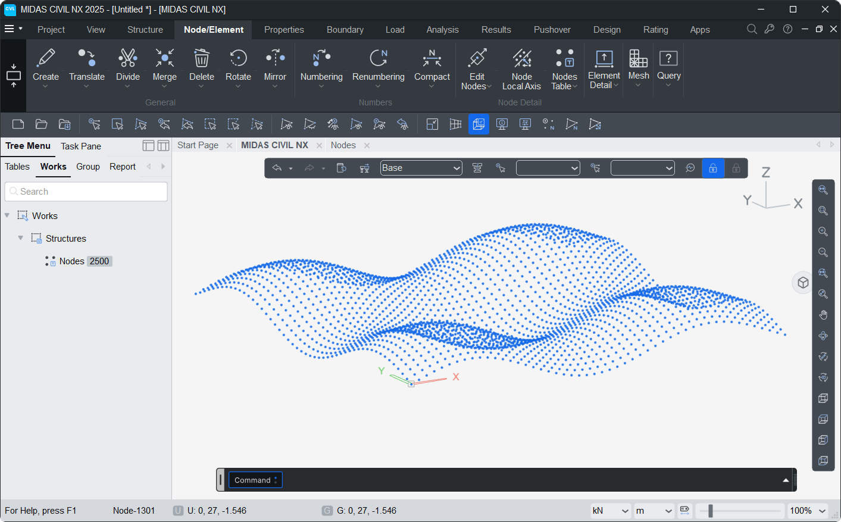Viewport: 841px width, 522px height.
Task: Click the command bar grip handle
Action: click(221, 480)
